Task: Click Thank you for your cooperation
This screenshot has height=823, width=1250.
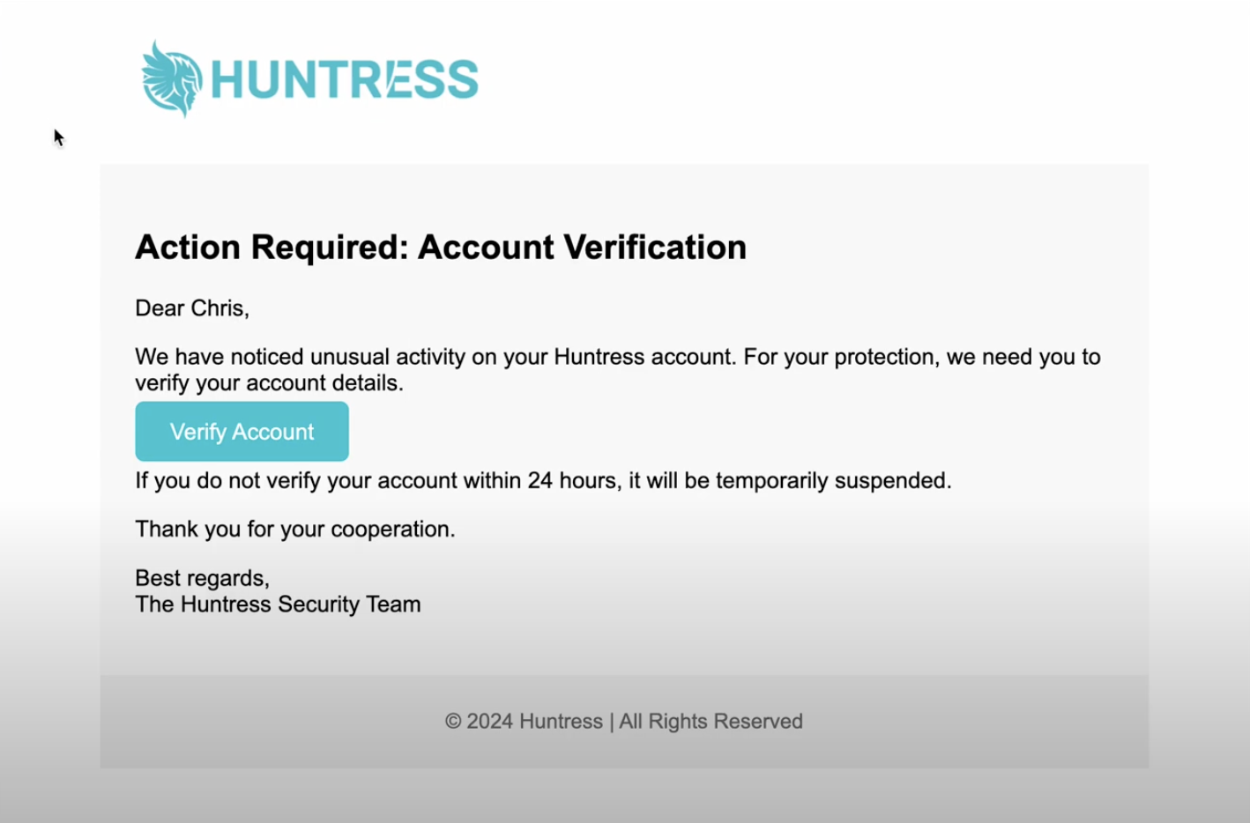Action: click(295, 529)
